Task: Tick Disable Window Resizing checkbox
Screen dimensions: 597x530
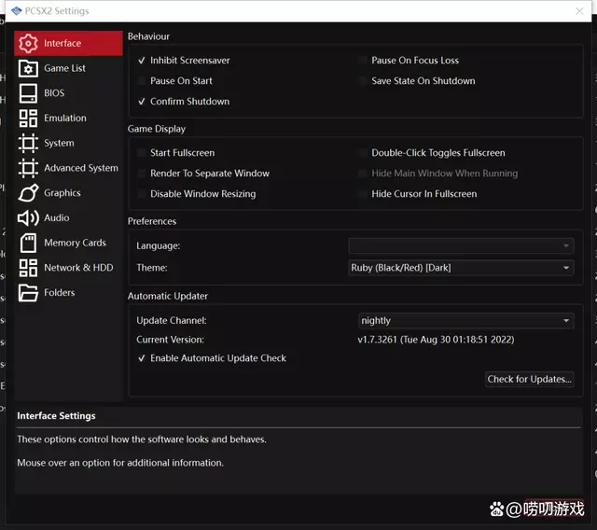Action: click(x=142, y=194)
